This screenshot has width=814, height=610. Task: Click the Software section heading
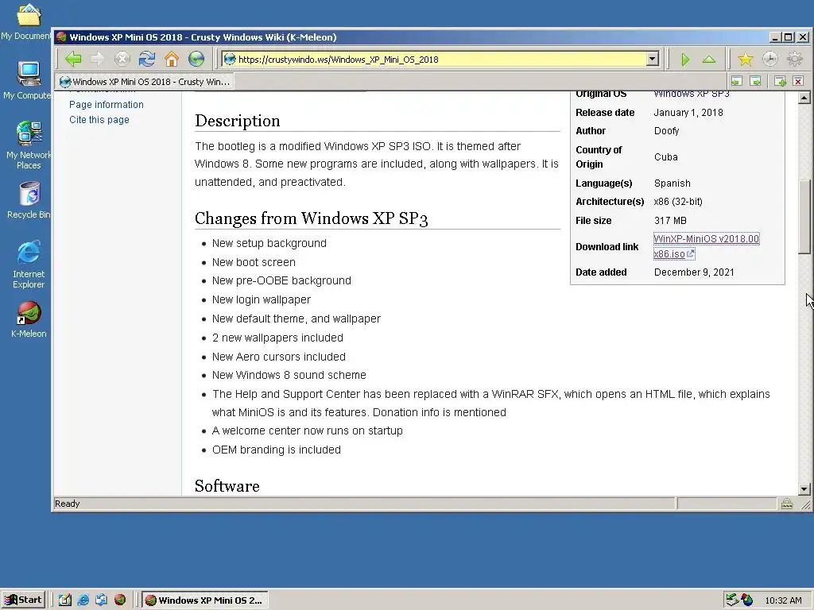[x=227, y=486]
